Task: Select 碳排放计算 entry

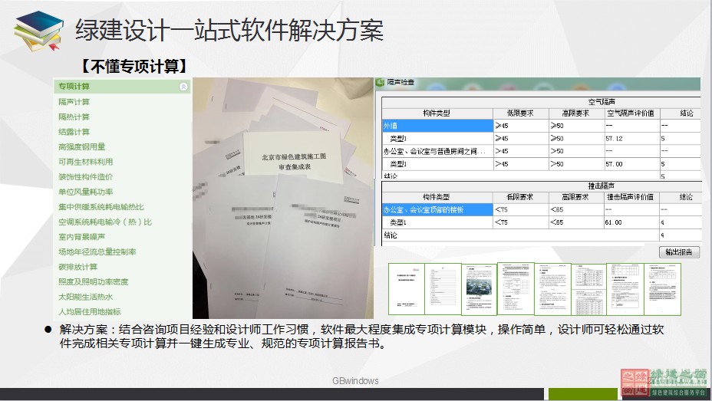Action: [77, 266]
